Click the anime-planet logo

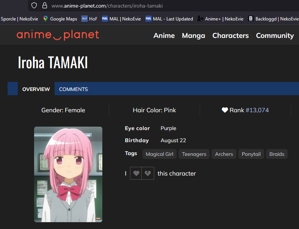[x=58, y=35]
